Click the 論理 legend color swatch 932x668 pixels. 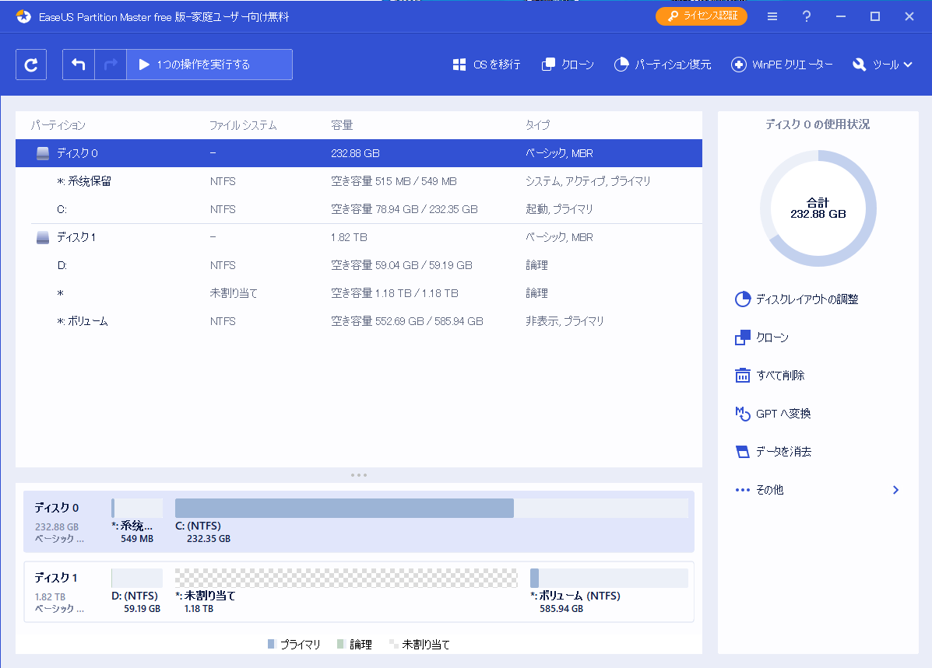point(341,644)
